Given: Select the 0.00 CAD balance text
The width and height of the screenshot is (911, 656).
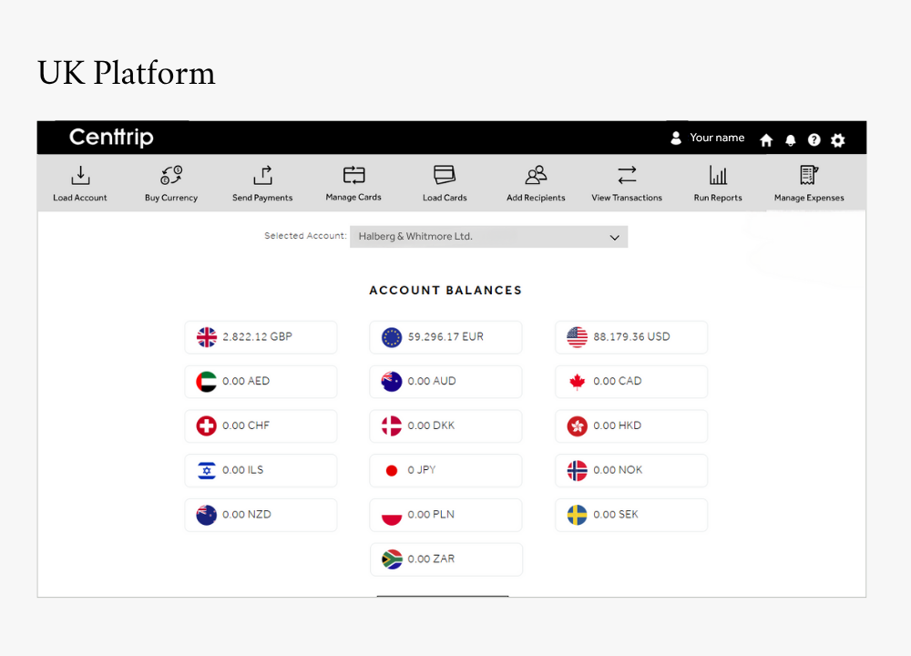Looking at the screenshot, I should [617, 381].
